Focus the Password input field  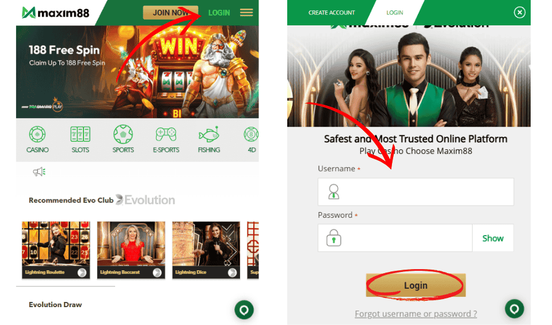[x=395, y=238]
